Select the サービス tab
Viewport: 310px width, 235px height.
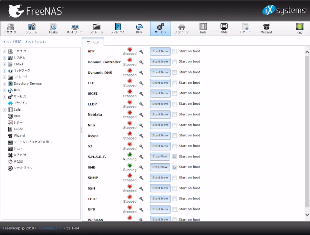point(93,42)
